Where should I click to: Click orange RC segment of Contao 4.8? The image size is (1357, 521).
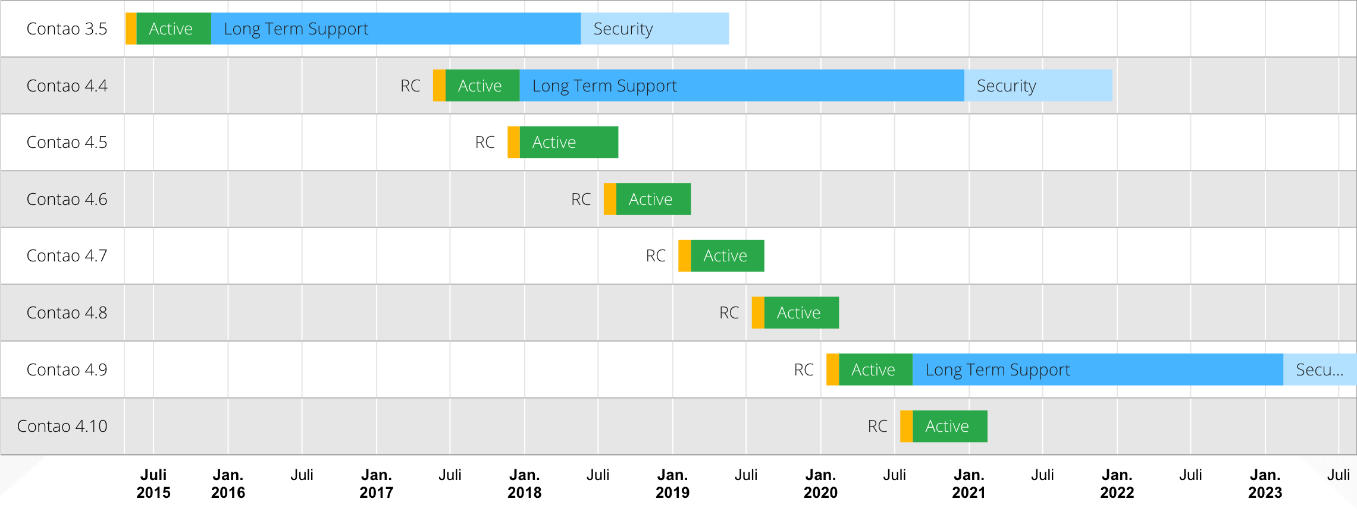pyautogui.click(x=758, y=312)
